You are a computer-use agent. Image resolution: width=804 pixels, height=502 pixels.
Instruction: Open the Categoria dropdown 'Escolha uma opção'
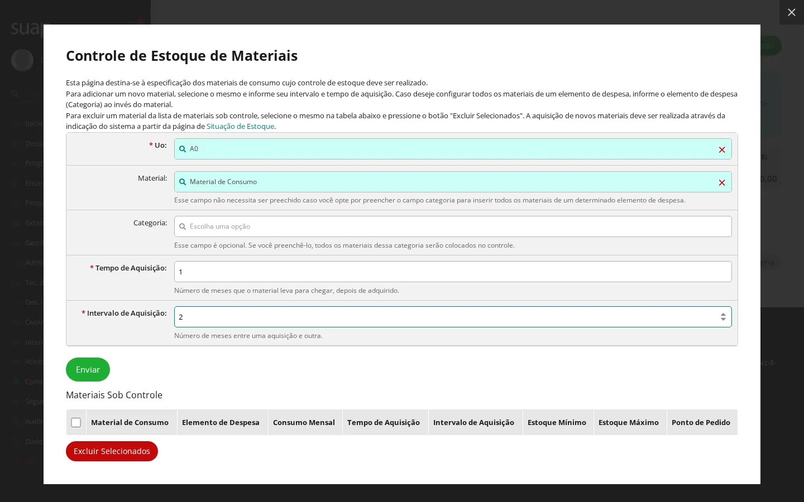[453, 226]
